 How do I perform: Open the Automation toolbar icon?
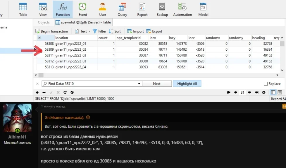[182, 9]
